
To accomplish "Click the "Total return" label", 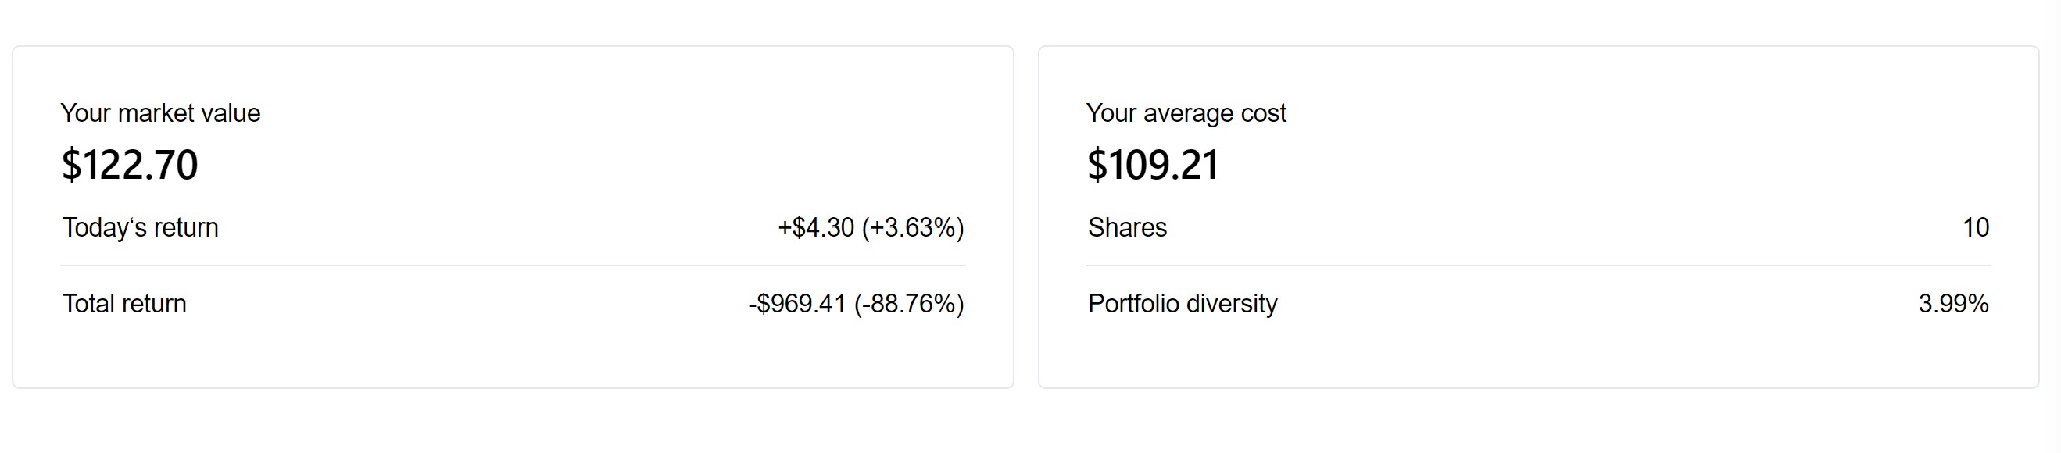I will [124, 304].
